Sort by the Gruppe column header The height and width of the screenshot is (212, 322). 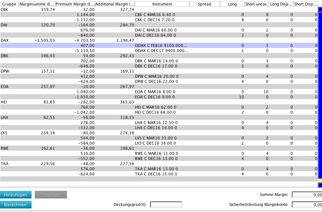[9, 4]
